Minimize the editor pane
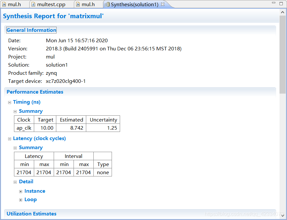 274,3
